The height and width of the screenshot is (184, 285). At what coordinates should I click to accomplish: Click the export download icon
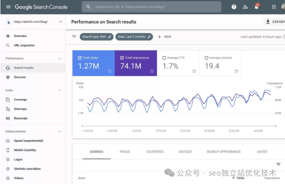(x=268, y=22)
